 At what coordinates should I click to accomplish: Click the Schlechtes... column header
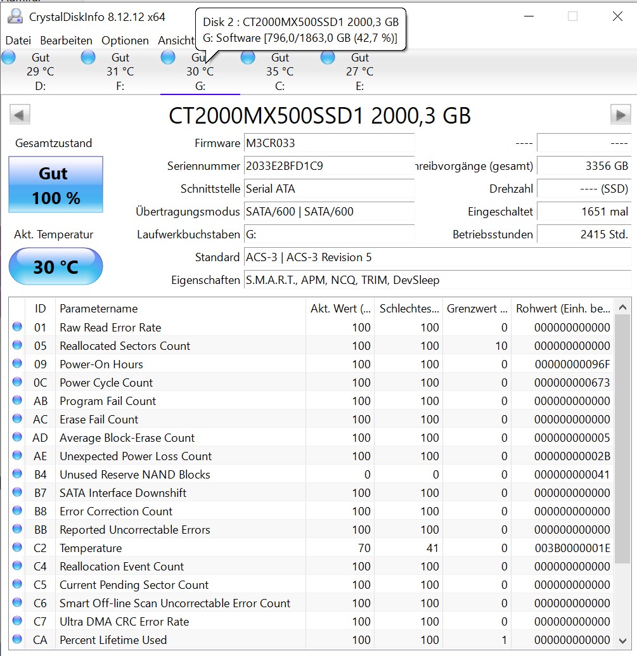tap(409, 309)
